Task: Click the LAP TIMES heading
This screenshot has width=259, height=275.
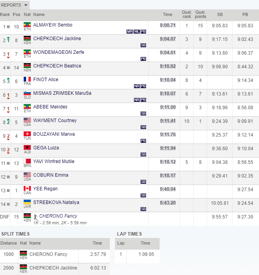Action: click(129, 234)
